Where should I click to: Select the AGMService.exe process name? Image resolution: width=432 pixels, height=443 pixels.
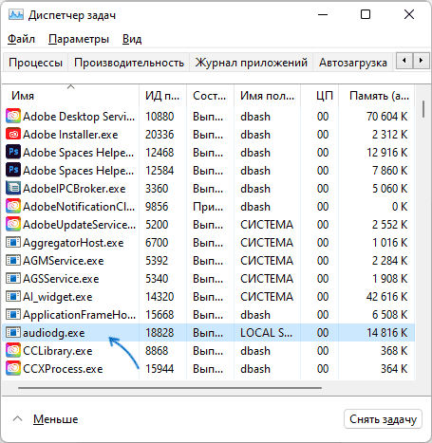[64, 261]
